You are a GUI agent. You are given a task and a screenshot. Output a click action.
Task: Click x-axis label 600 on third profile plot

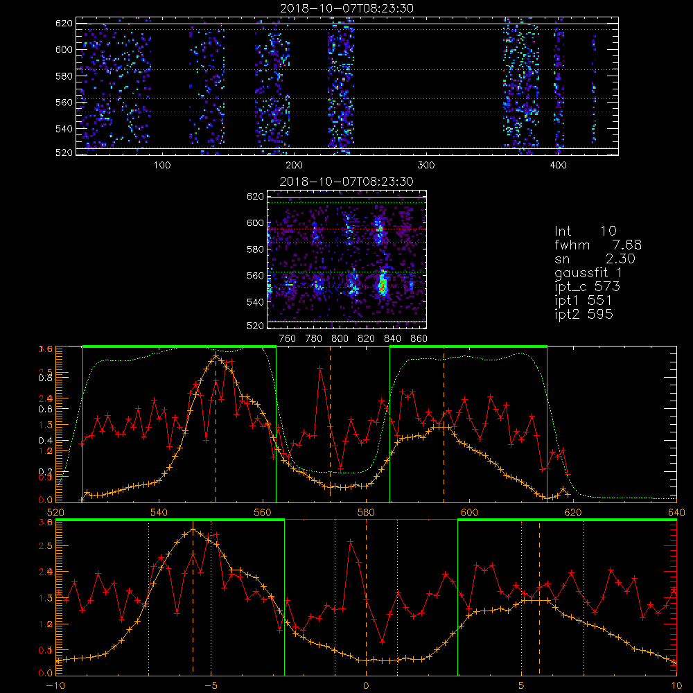coord(469,512)
